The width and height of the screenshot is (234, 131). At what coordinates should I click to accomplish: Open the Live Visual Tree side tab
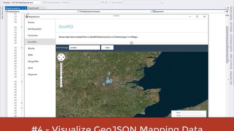pos(2,13)
